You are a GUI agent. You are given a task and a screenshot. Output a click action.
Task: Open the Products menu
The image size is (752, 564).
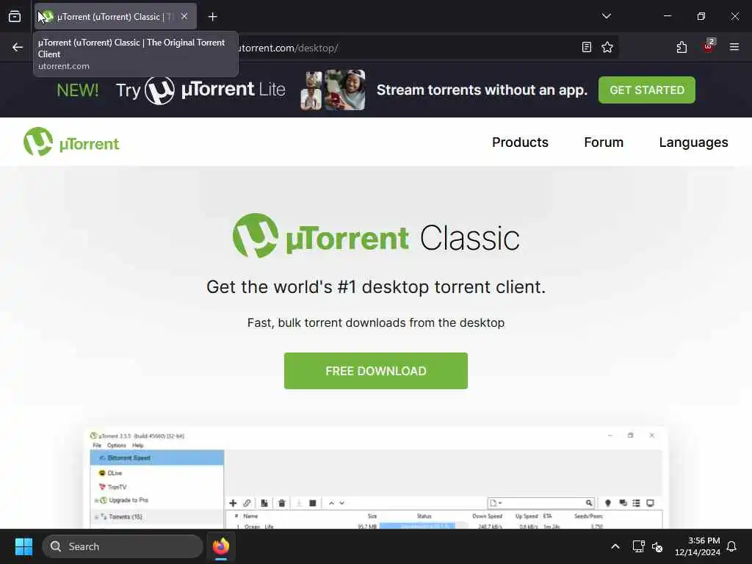(520, 142)
